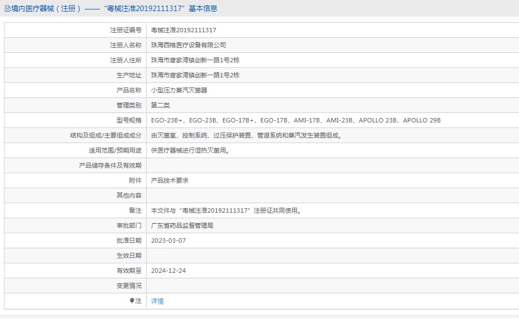The image size is (519, 319).
Task: Click the 注册人住所 label
Action: pyautogui.click(x=126, y=60)
